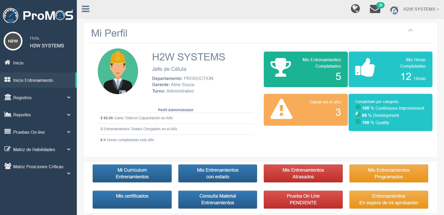Open Mis Entrenamientos Atrasados button
The height and width of the screenshot is (215, 444).
tap(303, 173)
